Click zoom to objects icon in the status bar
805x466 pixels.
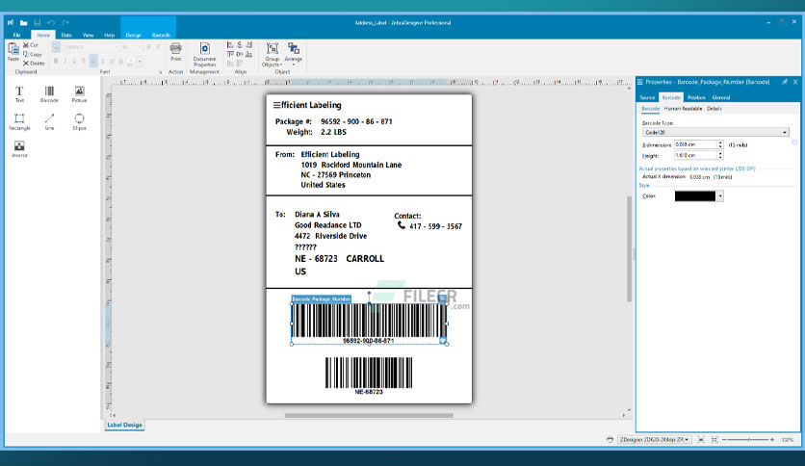714,440
